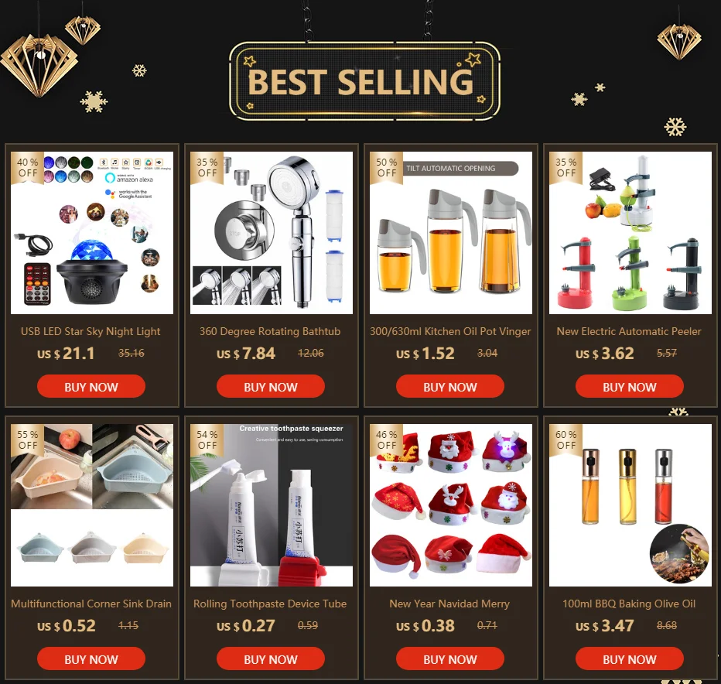Click the BEST SELLING banner sign

(x=364, y=81)
